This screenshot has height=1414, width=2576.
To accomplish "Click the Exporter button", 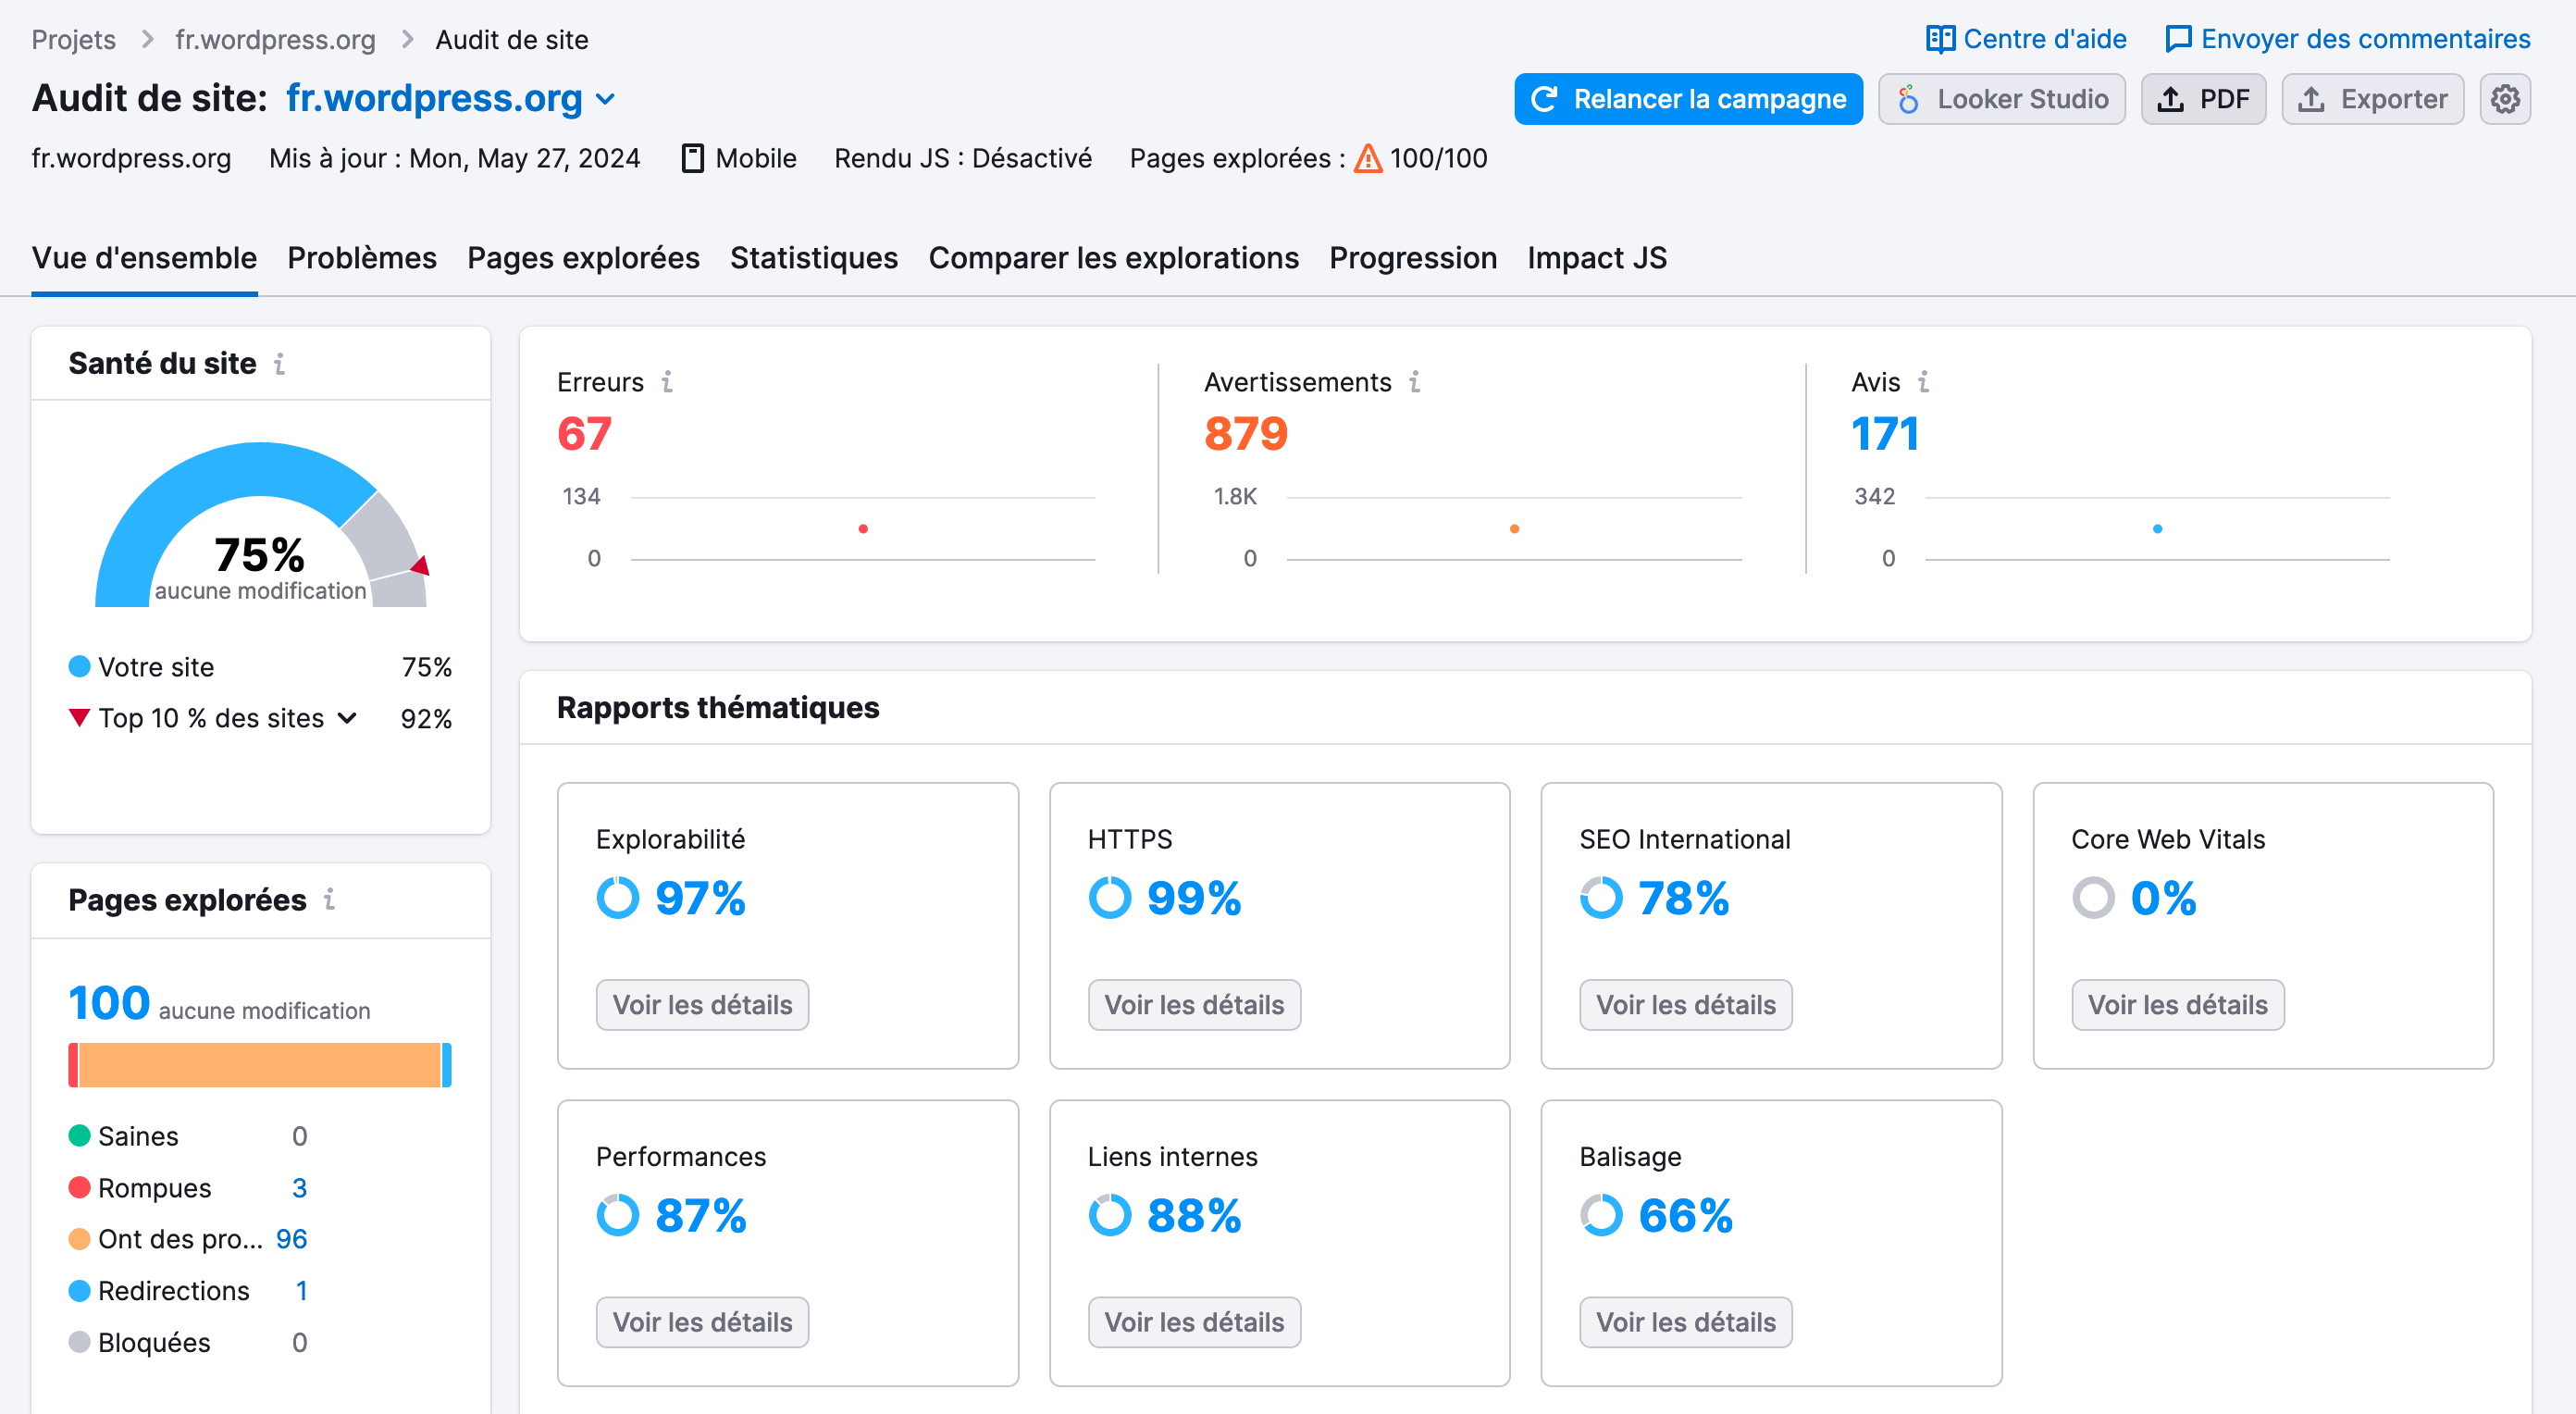I will coord(2372,99).
